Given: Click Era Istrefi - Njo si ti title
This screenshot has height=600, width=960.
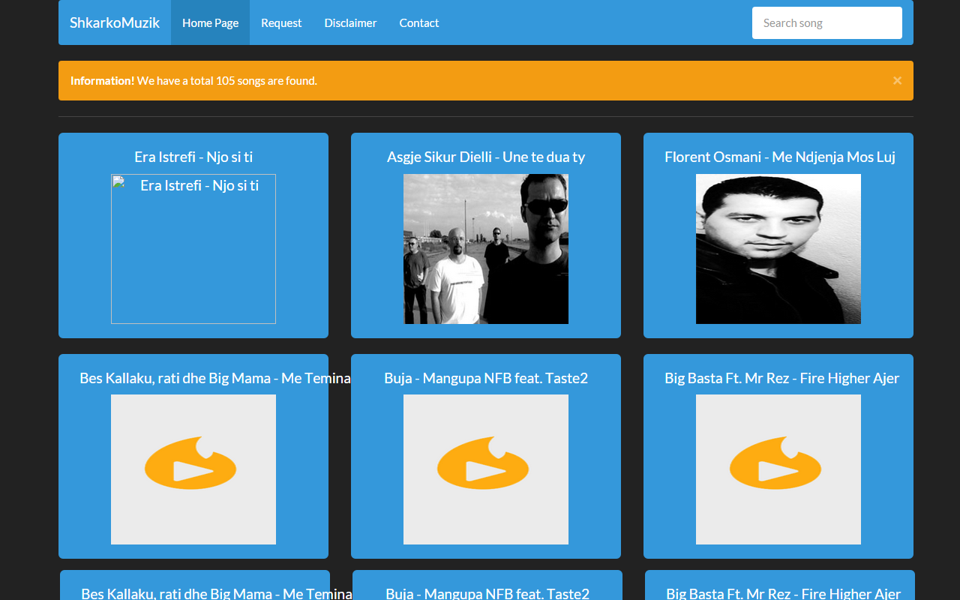Looking at the screenshot, I should tap(193, 157).
